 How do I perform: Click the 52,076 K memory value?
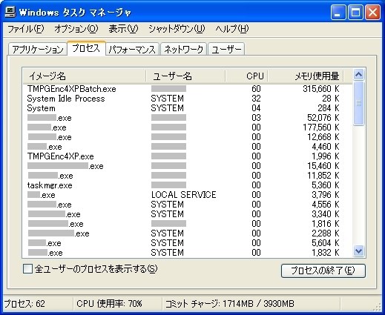(x=323, y=118)
